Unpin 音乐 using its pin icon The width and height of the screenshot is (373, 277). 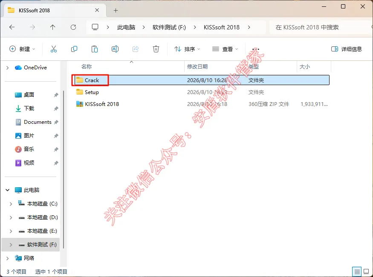point(56,149)
